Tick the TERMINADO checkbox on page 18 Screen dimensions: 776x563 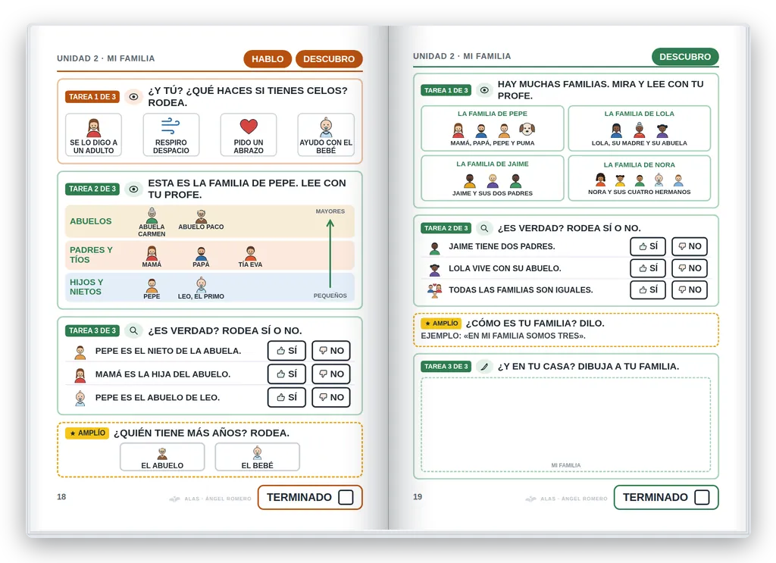(346, 497)
